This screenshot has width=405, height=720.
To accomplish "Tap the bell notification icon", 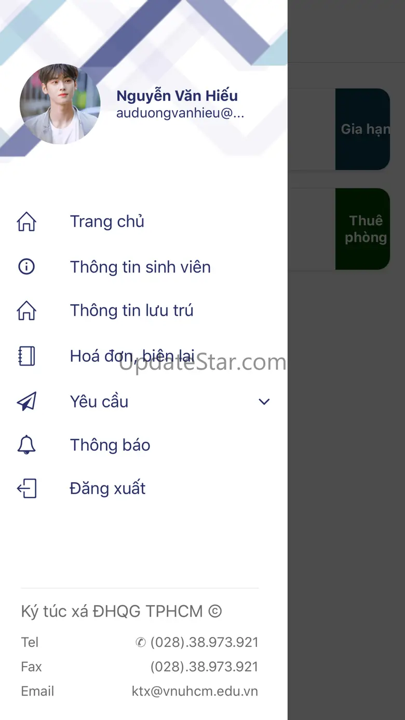I will pos(26,445).
